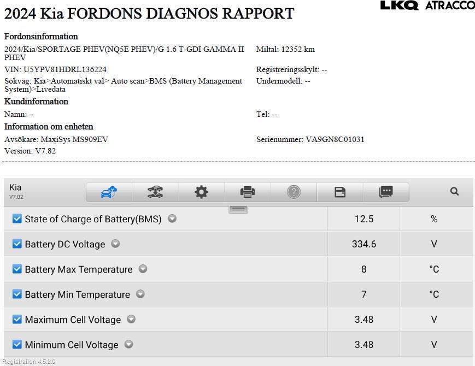475x366 pixels.
Task: Open the vehicle scan swap icon
Action: point(155,192)
